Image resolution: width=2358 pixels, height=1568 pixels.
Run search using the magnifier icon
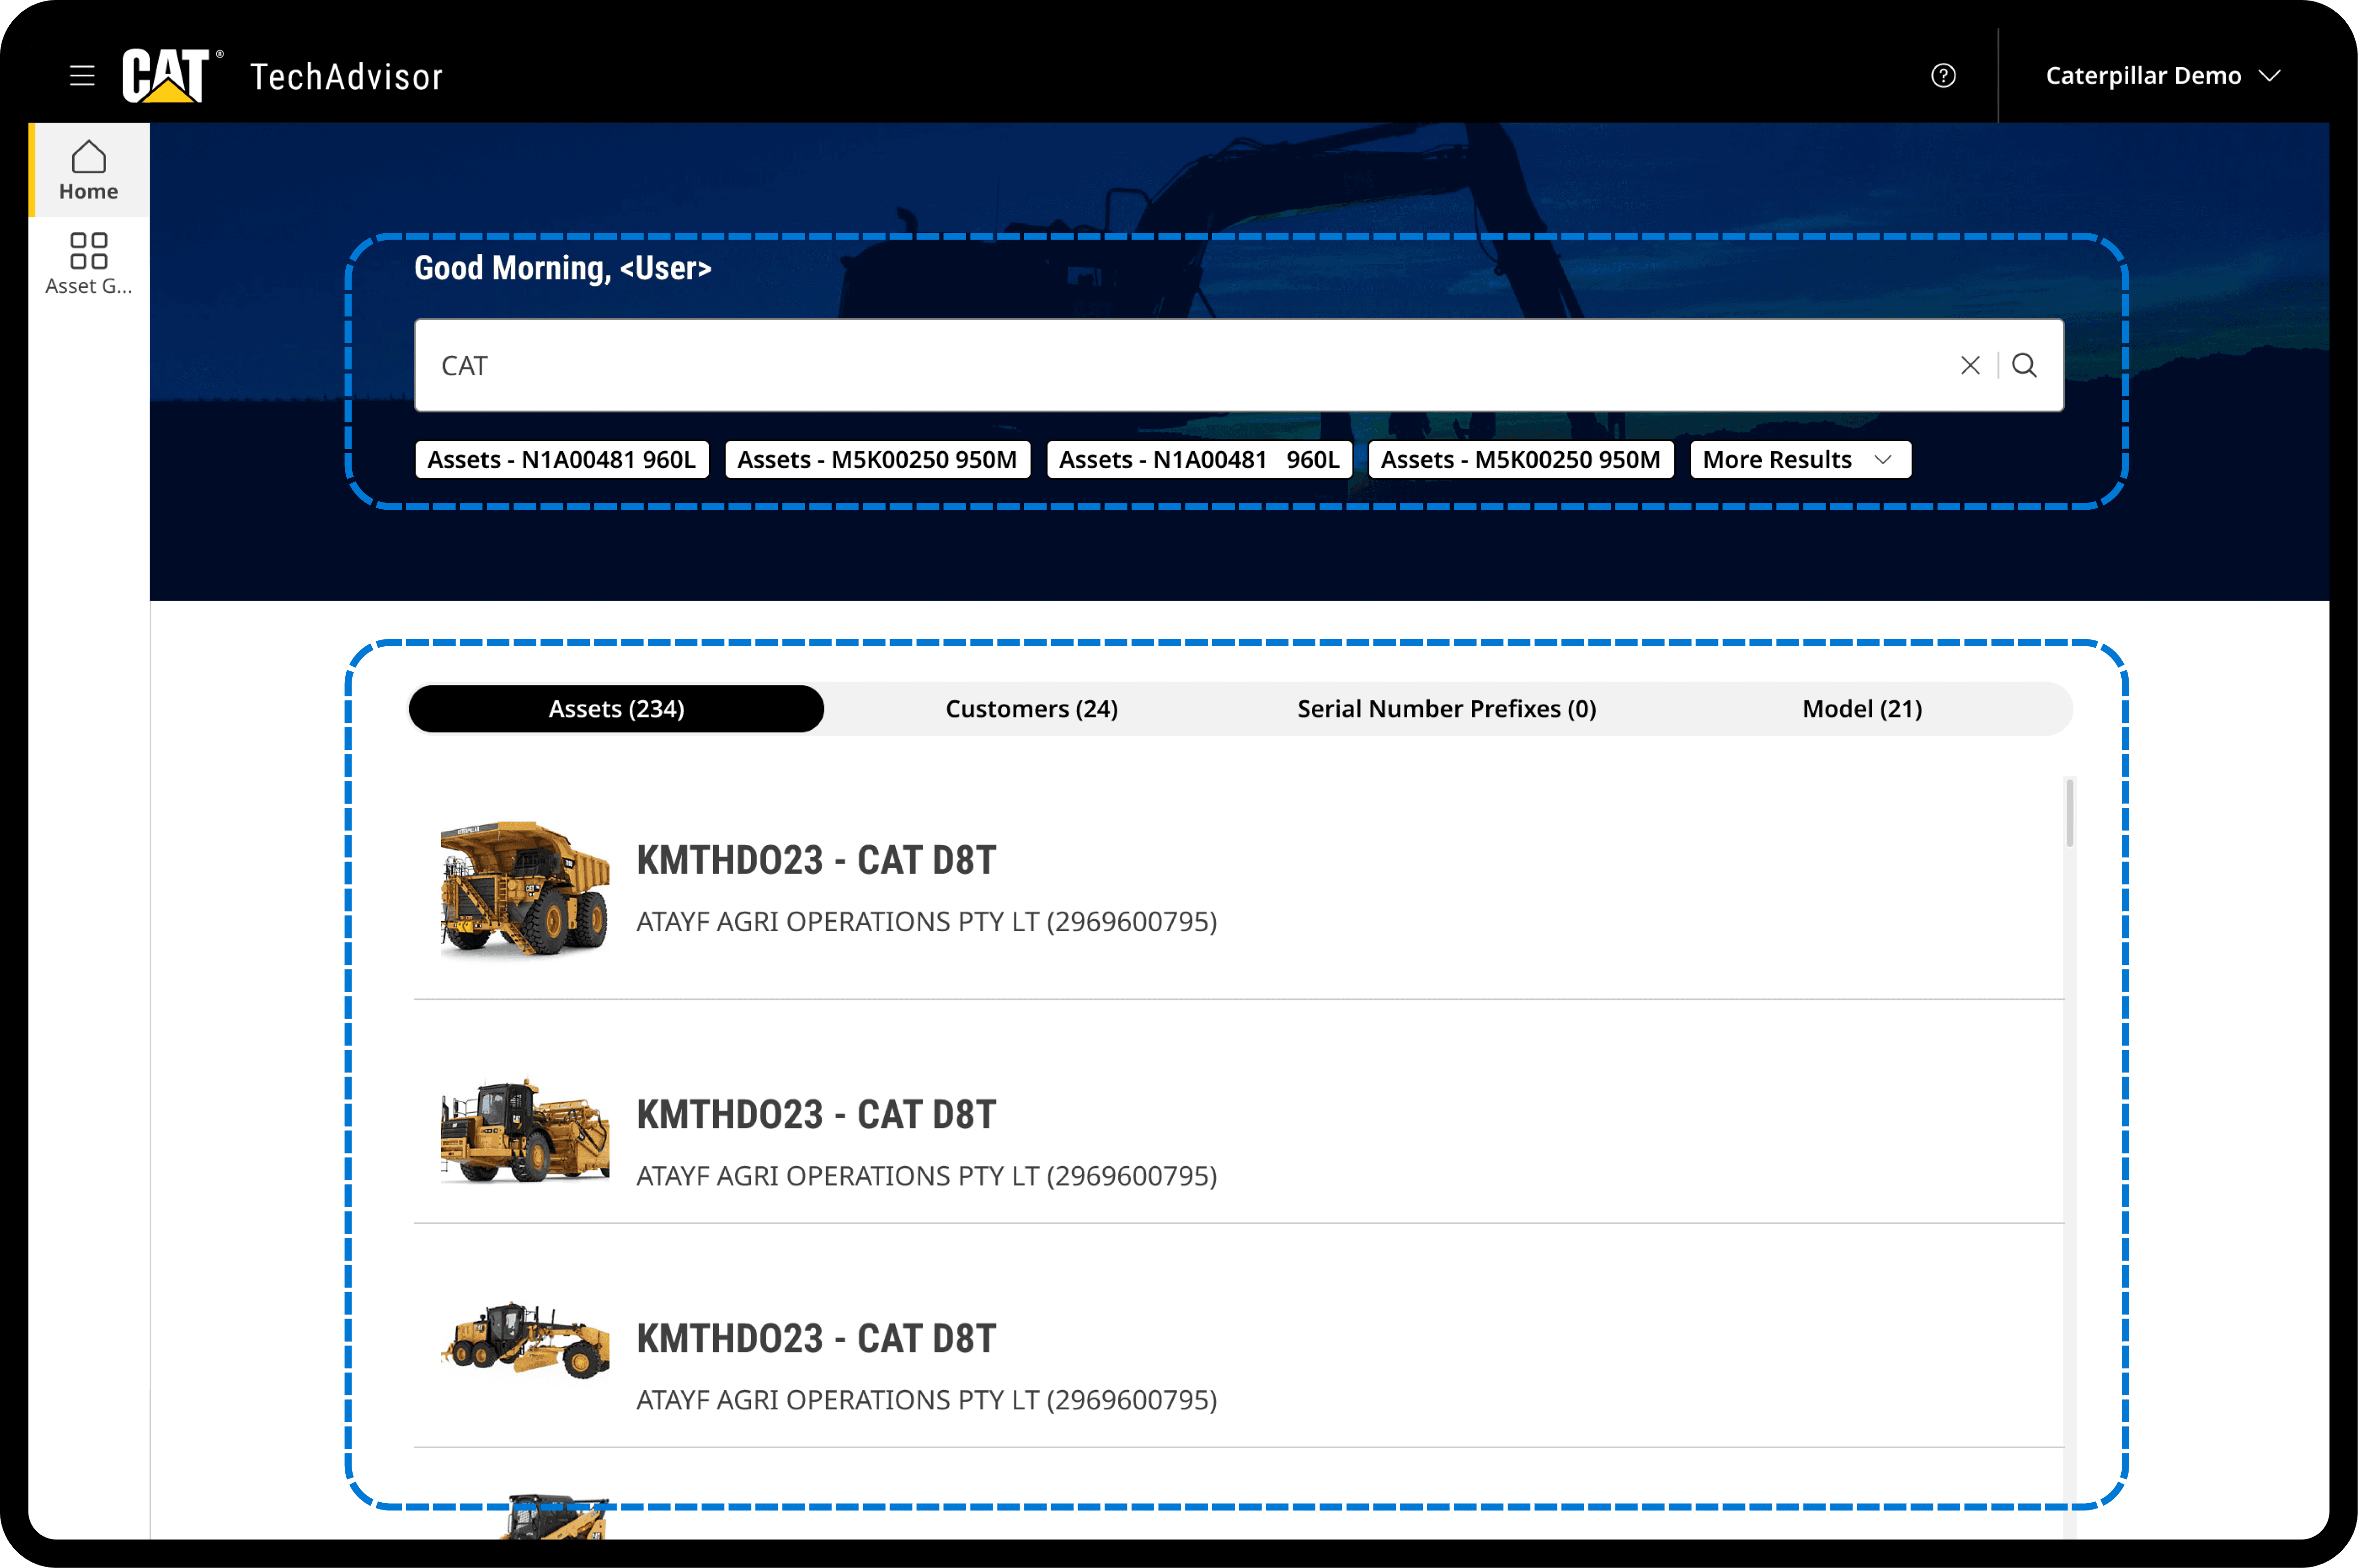pyautogui.click(x=2024, y=365)
